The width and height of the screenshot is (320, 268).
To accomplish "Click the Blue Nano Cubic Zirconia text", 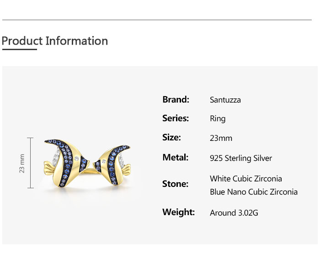I will coord(253,192).
